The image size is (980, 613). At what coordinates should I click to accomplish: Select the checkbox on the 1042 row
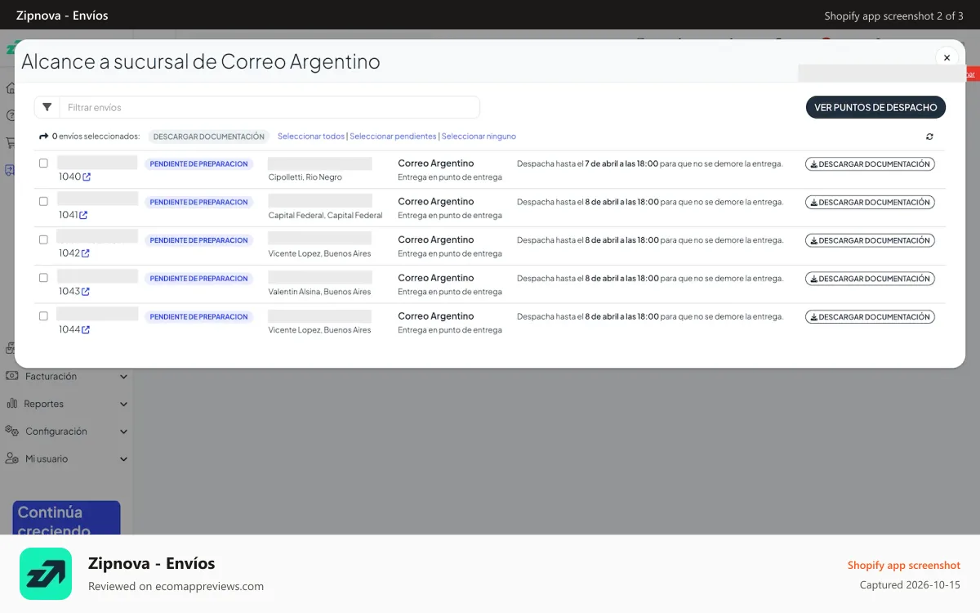43,239
